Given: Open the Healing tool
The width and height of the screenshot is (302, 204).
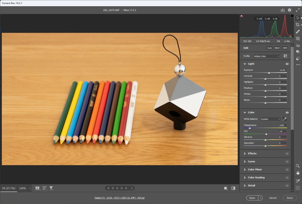Looking at the screenshot, I should pyautogui.click(x=298, y=32).
